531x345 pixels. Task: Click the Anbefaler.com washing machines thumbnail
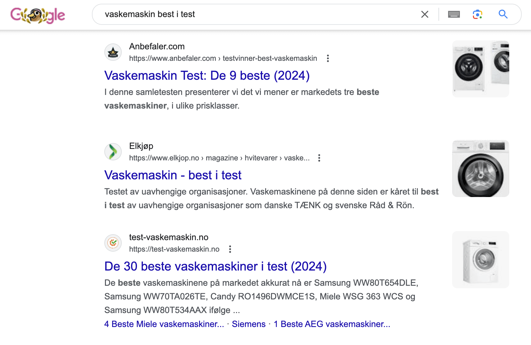click(x=481, y=69)
